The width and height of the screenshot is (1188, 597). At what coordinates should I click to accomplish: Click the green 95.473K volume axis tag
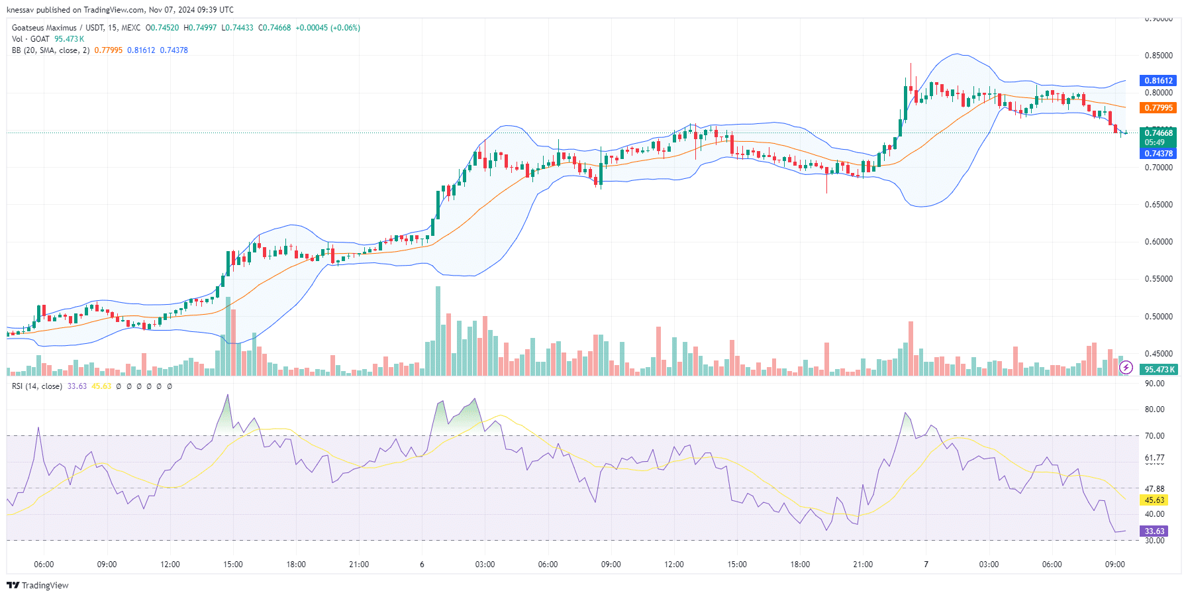click(1158, 370)
